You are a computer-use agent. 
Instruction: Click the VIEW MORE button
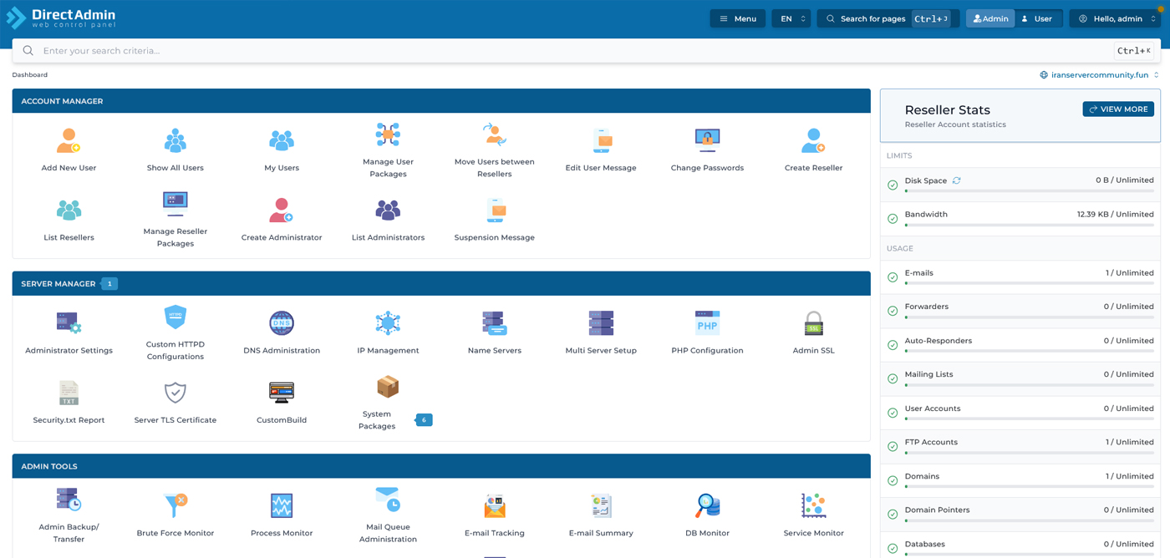pos(1118,109)
